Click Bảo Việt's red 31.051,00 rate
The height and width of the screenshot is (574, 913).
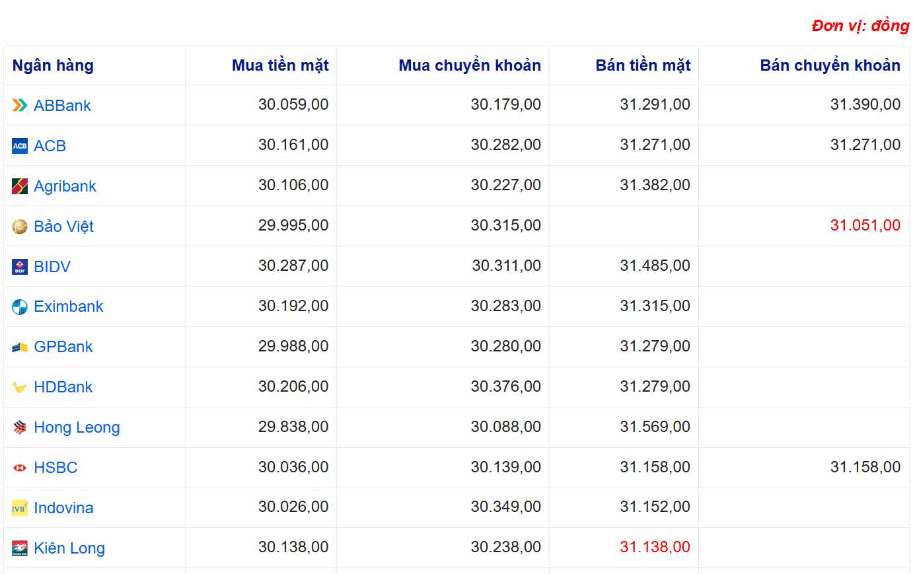865,225
